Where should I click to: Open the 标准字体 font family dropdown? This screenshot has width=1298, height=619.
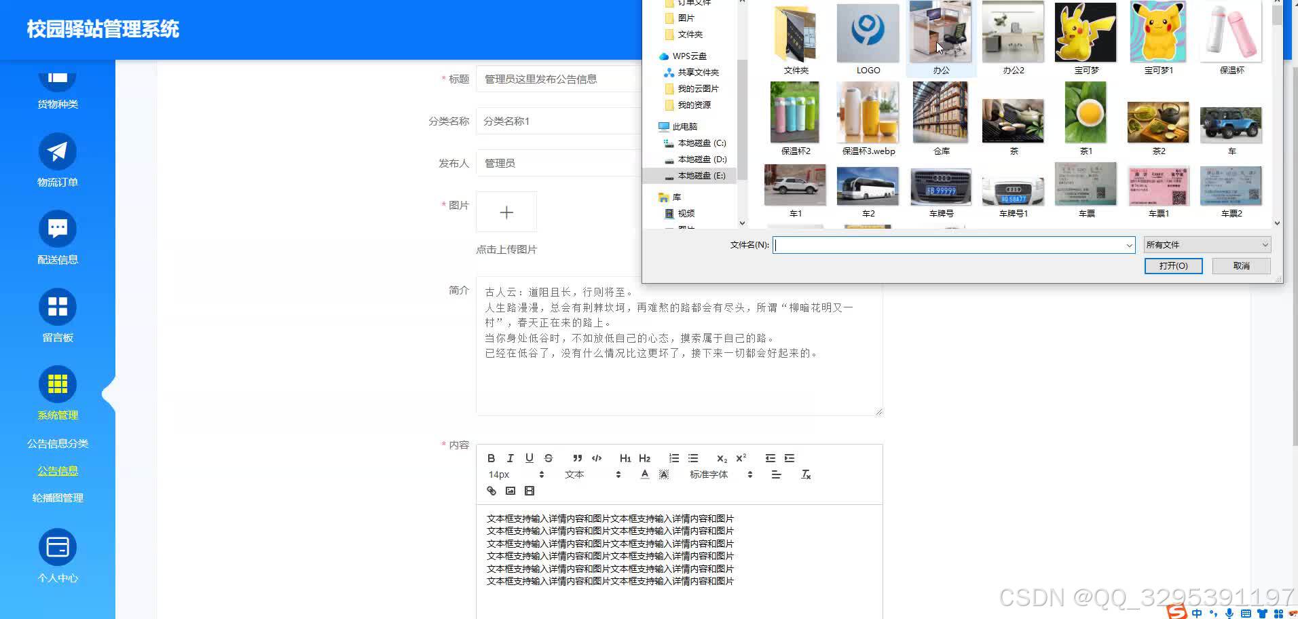point(721,474)
